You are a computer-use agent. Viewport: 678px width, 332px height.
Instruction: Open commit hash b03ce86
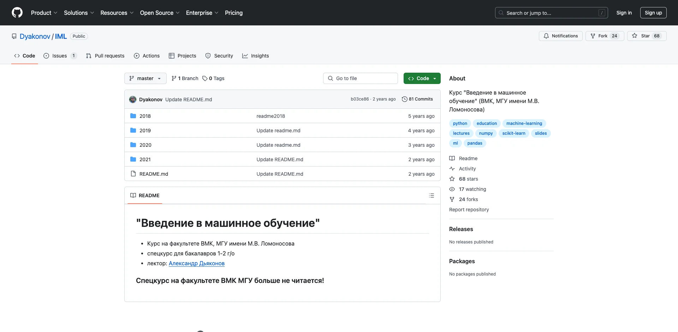tap(359, 99)
